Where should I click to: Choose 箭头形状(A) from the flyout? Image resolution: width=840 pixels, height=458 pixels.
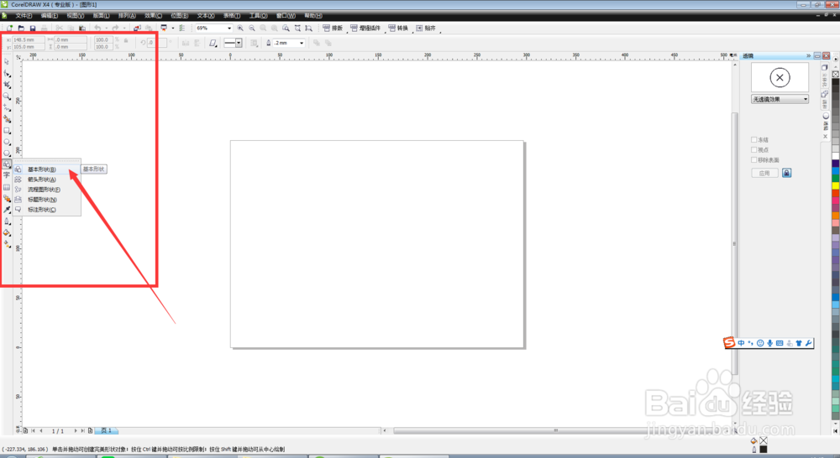[46, 180]
